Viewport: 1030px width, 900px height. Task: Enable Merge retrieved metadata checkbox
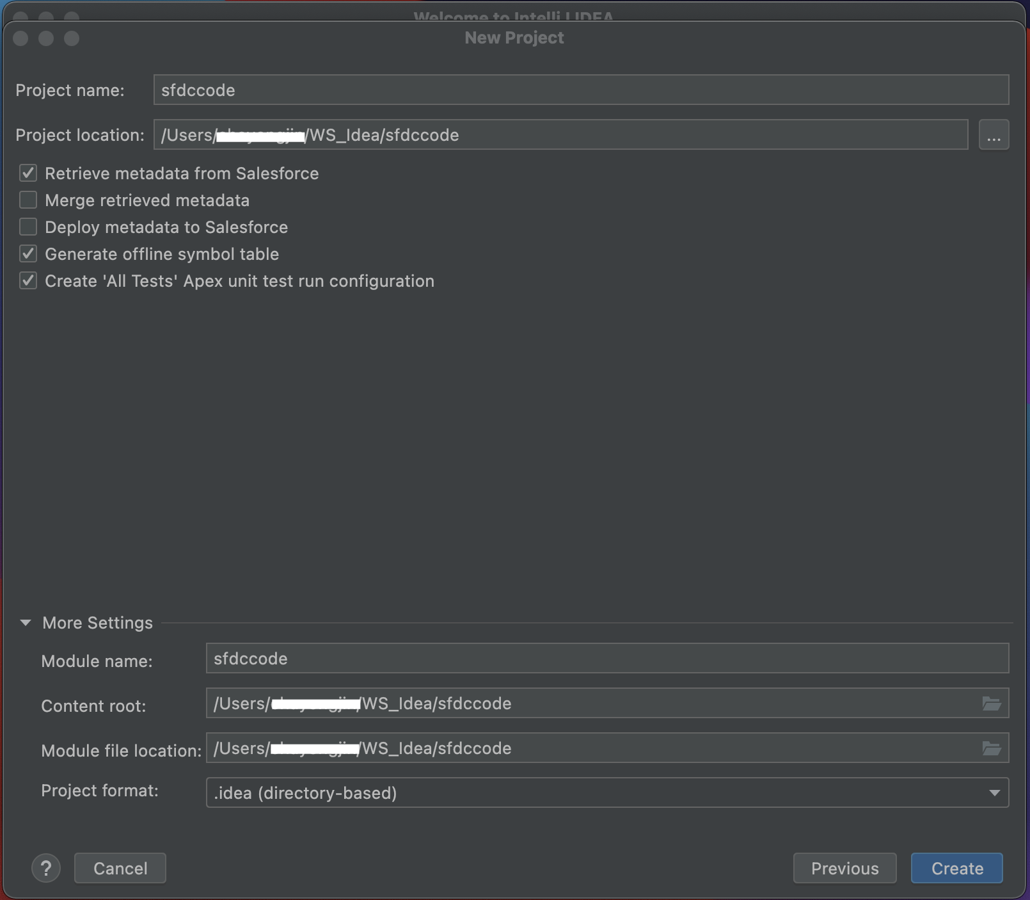tap(28, 200)
